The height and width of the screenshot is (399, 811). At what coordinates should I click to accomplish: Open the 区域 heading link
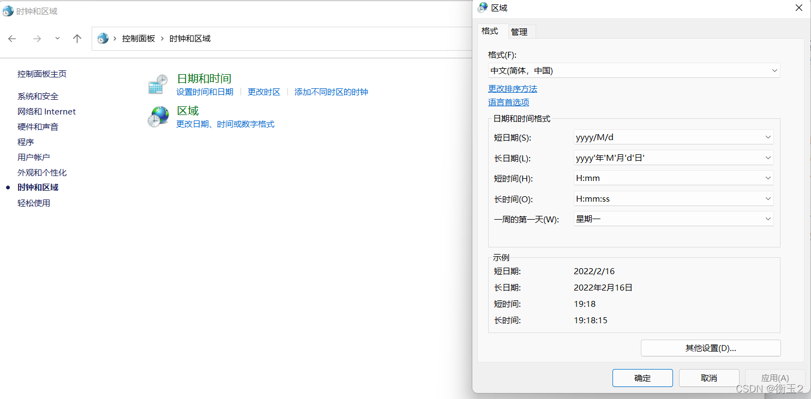pyautogui.click(x=188, y=111)
